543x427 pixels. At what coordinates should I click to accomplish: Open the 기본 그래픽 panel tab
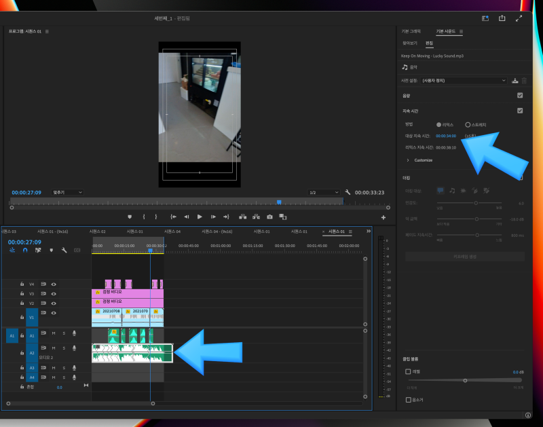[x=411, y=32]
